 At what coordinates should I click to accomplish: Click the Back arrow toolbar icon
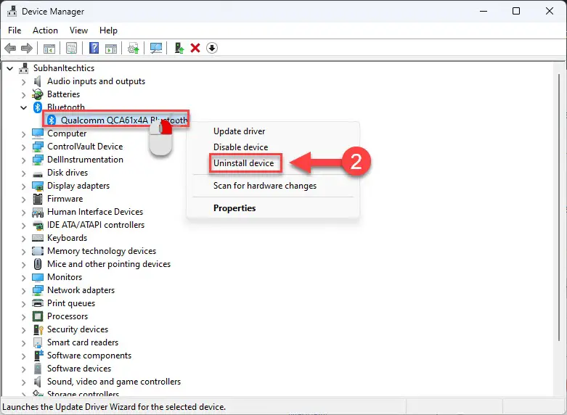[10, 48]
